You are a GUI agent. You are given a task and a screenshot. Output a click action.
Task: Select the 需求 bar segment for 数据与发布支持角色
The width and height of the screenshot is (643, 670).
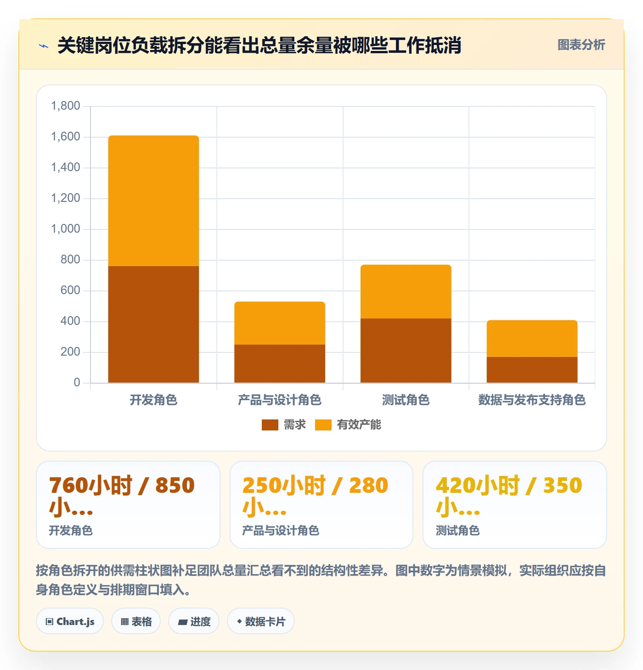(532, 370)
